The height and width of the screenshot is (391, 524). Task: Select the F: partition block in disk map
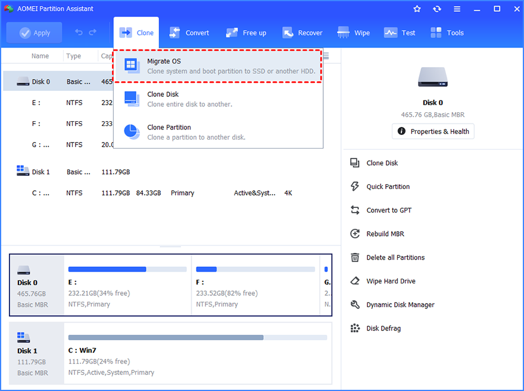(255, 285)
